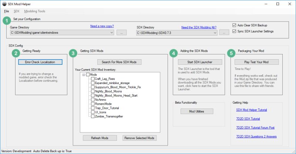The width and height of the screenshot is (296, 154).
Task: Close the SDX Mod Helper window
Action: point(290,4)
